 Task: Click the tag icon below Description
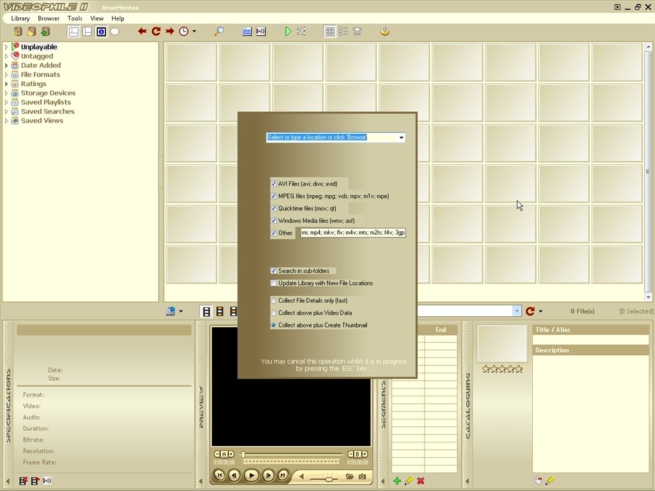(538, 481)
